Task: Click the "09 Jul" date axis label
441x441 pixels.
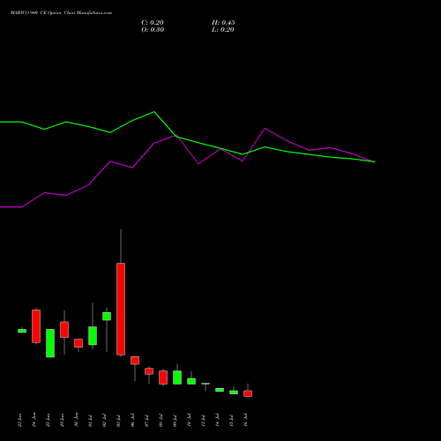Action: 175,421
